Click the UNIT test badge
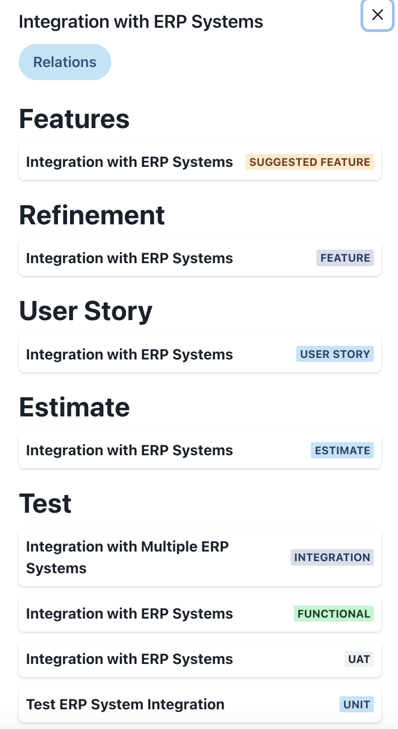 coord(357,704)
